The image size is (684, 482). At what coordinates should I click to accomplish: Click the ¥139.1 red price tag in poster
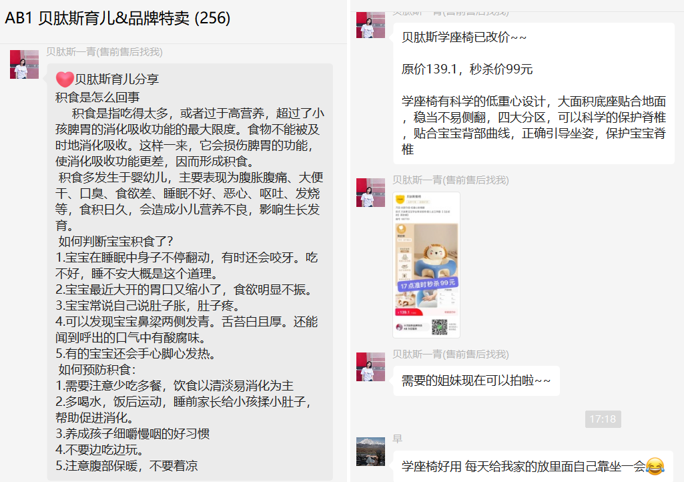[x=404, y=312]
